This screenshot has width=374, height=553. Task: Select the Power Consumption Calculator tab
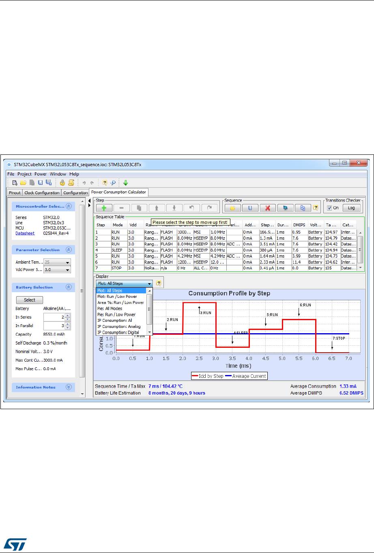click(118, 192)
